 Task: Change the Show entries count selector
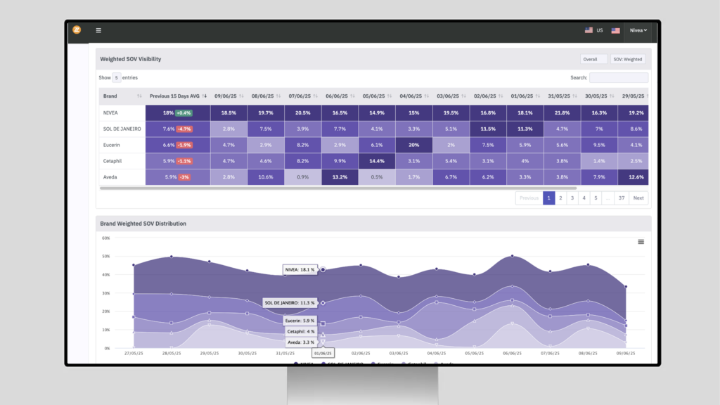point(116,77)
